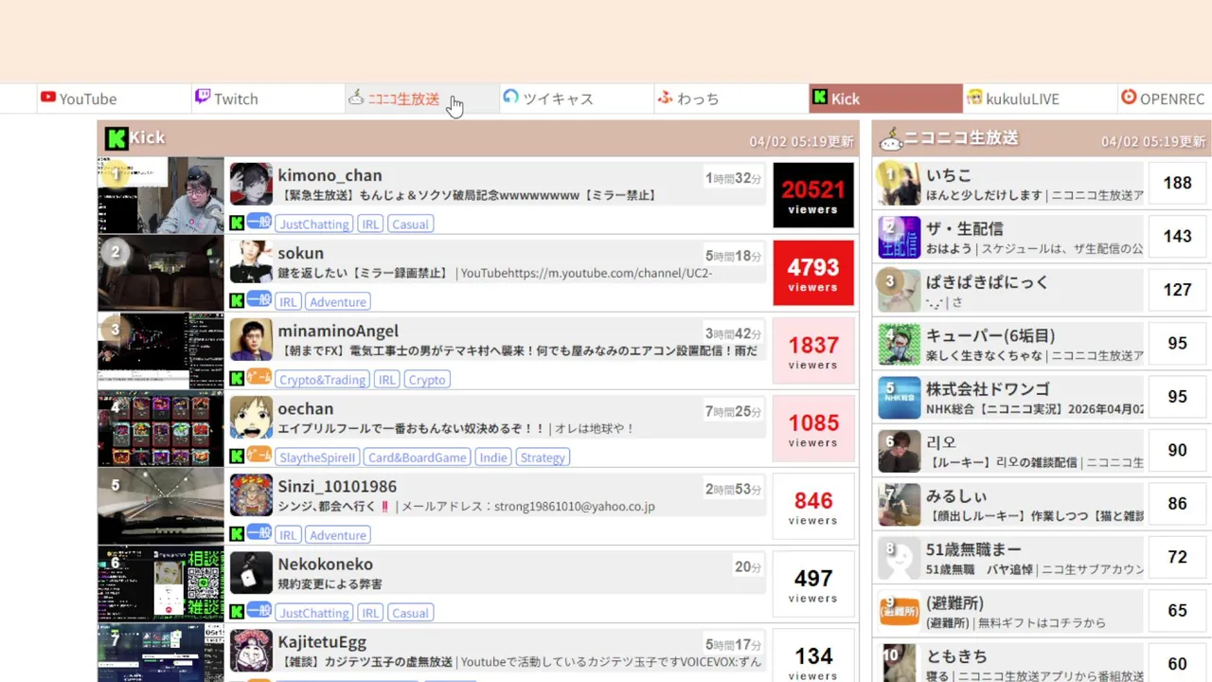Open kimono_chan stream thumbnail
1212x682 pixels.
click(161, 195)
